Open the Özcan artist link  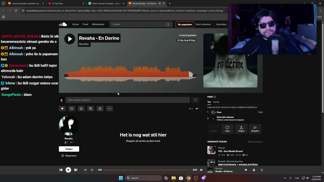click(221, 148)
